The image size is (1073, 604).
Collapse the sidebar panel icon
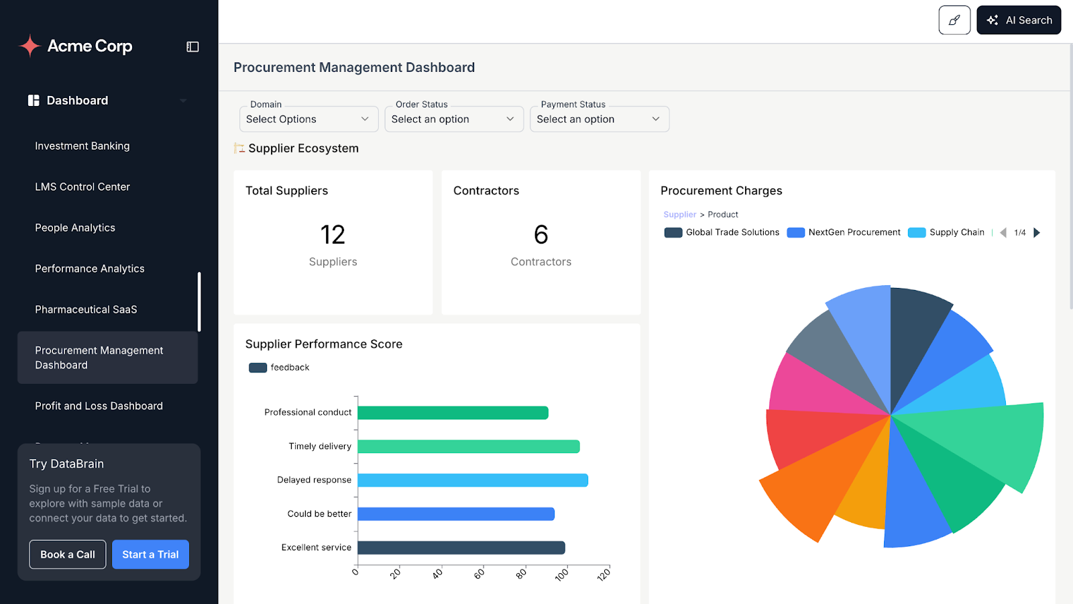point(192,46)
